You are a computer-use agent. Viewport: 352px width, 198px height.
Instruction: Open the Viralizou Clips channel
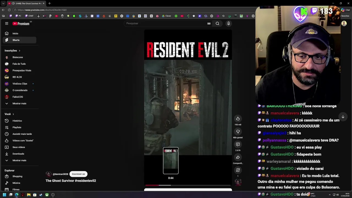coord(19,84)
